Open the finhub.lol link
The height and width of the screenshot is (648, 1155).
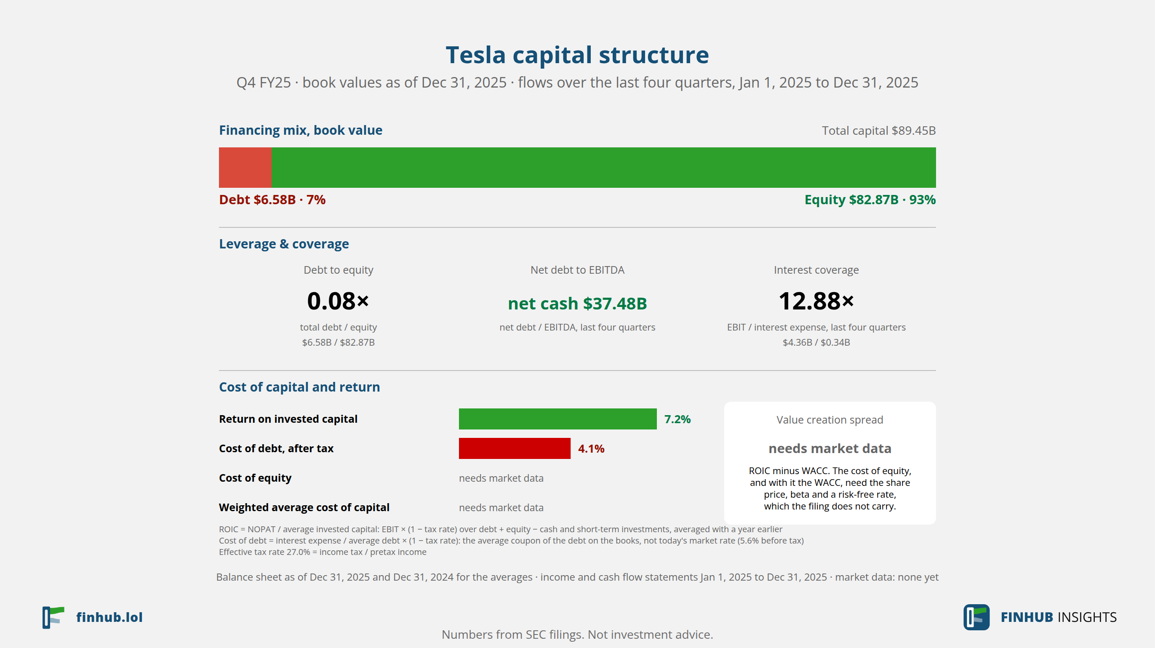coord(109,618)
